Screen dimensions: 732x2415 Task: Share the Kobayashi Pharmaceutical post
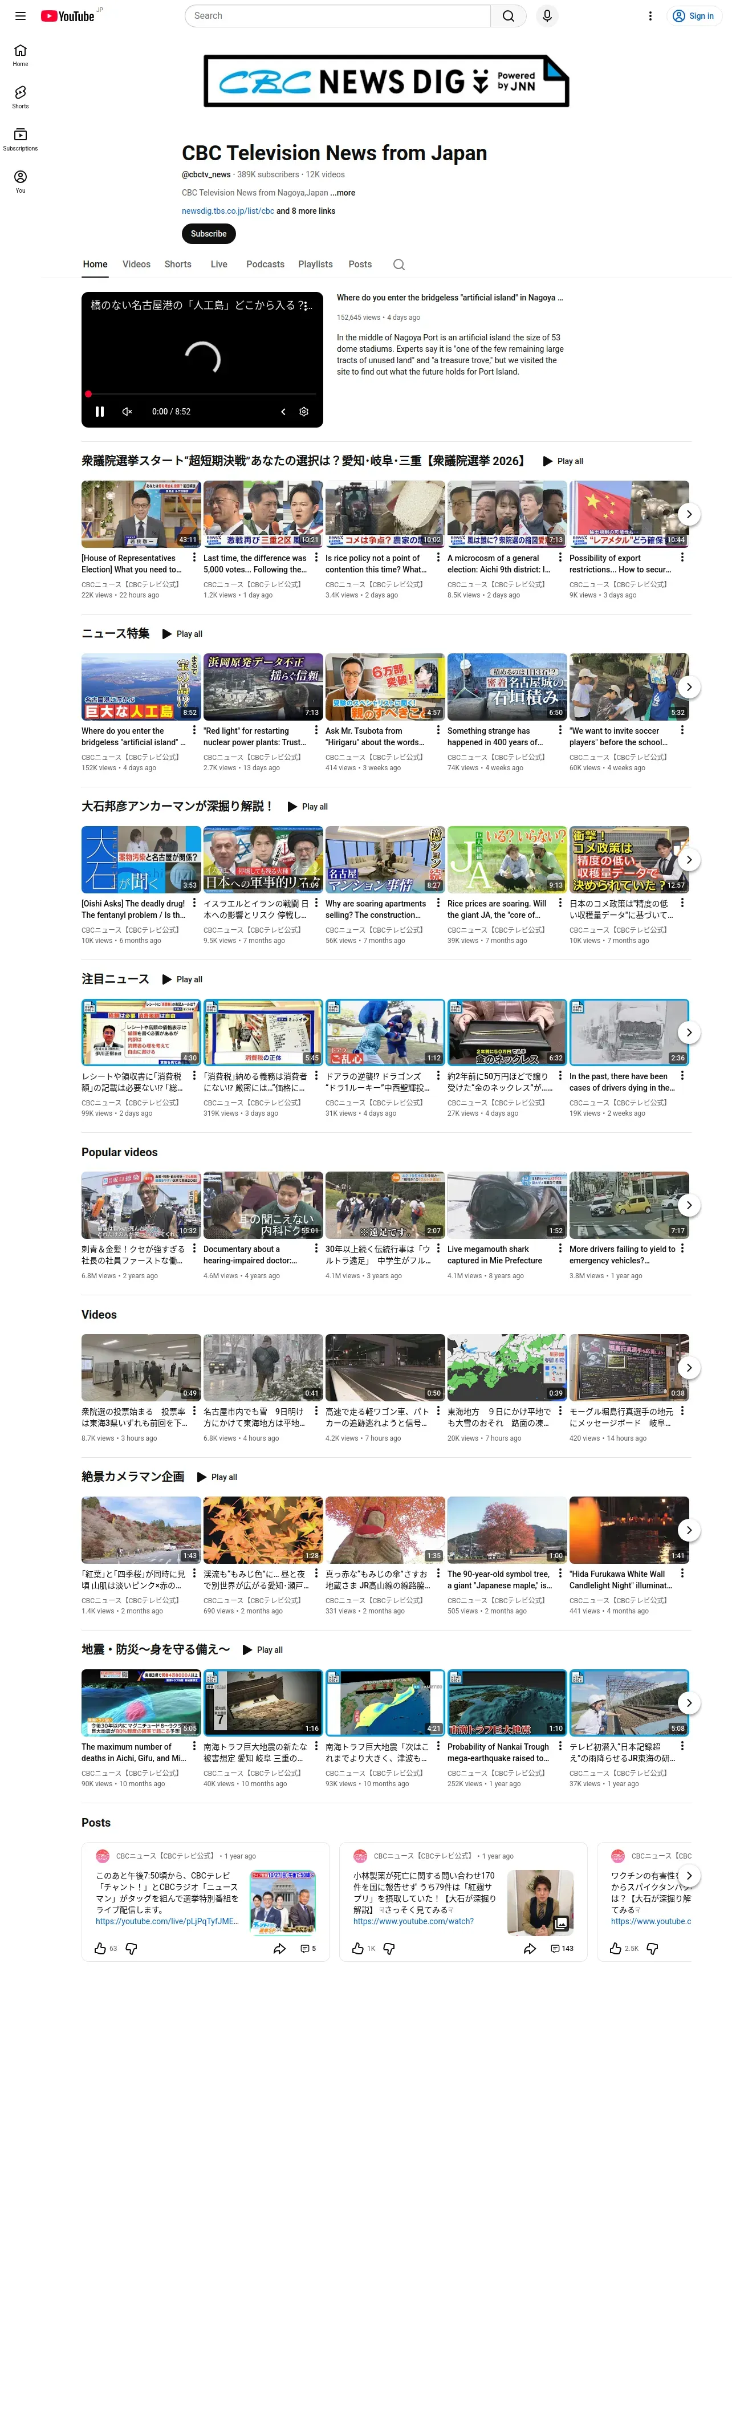click(x=530, y=1947)
